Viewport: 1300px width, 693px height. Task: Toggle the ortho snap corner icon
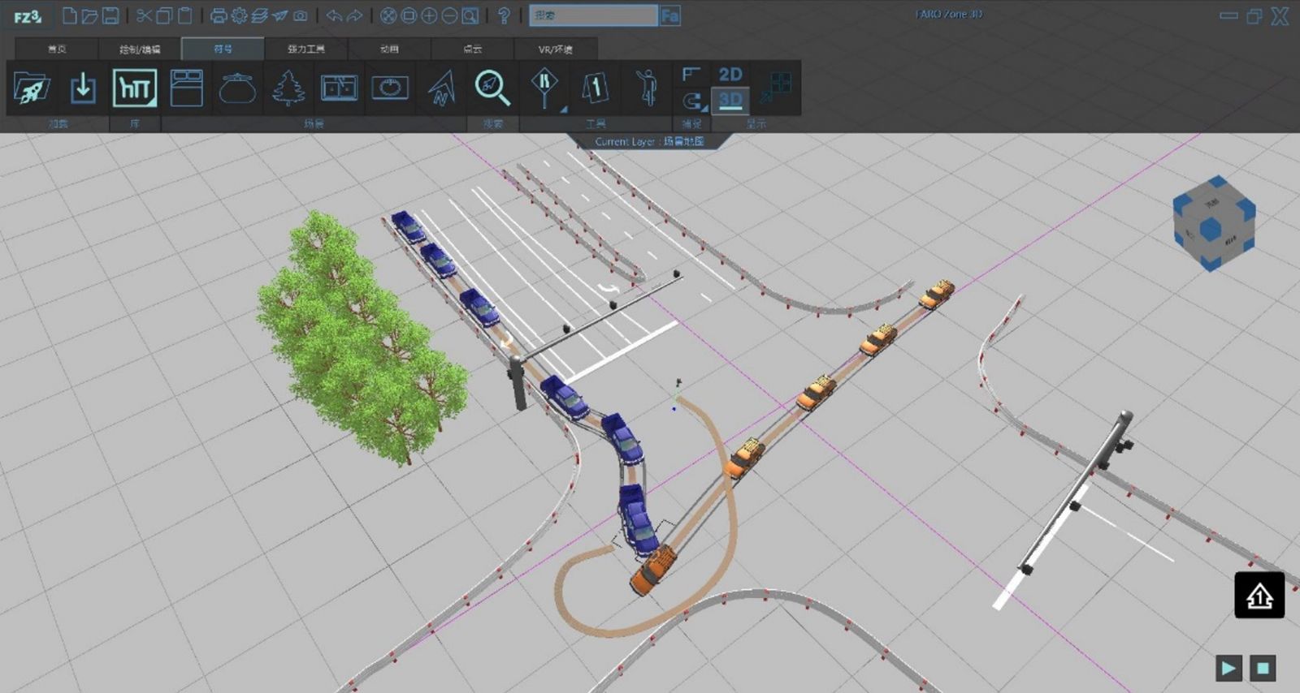691,75
